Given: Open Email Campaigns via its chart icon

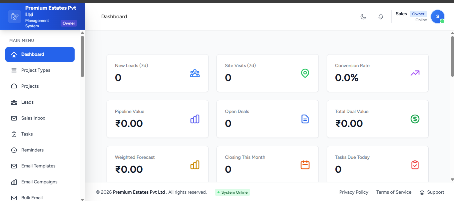Looking at the screenshot, I should pyautogui.click(x=14, y=182).
